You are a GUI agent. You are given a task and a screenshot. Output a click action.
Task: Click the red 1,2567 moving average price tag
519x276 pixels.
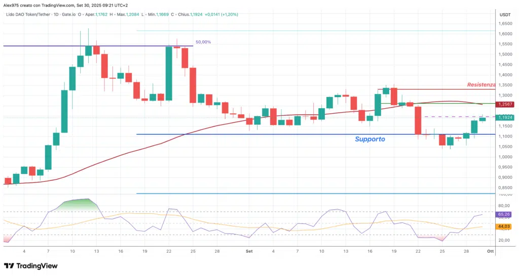click(505, 104)
